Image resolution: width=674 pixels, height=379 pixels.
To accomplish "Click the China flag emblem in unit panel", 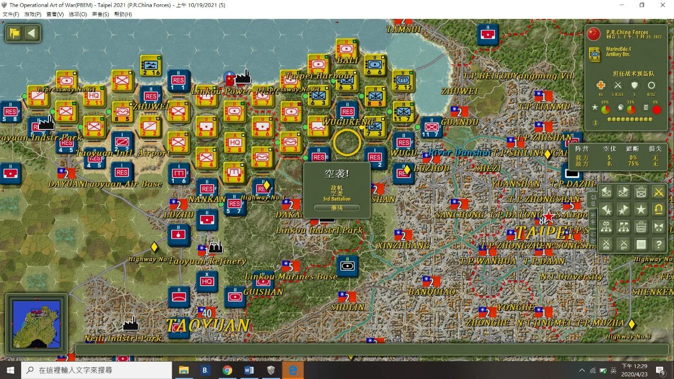I will point(593,34).
